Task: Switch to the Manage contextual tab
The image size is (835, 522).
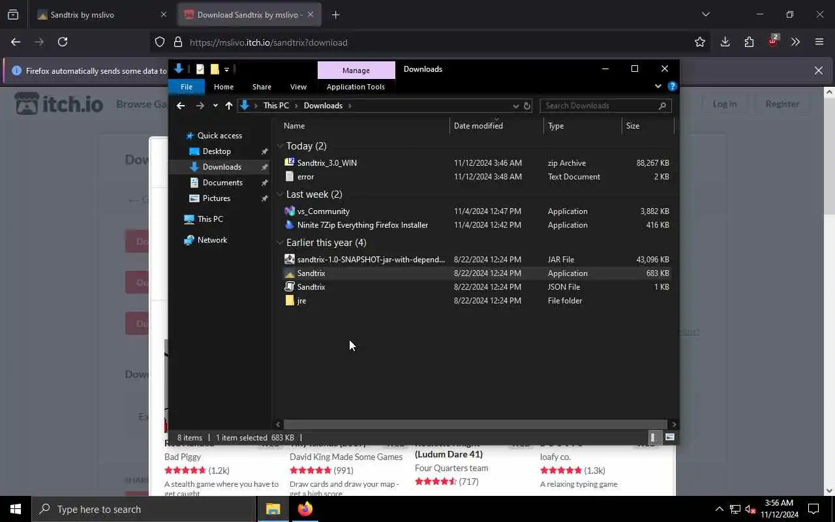Action: (356, 70)
